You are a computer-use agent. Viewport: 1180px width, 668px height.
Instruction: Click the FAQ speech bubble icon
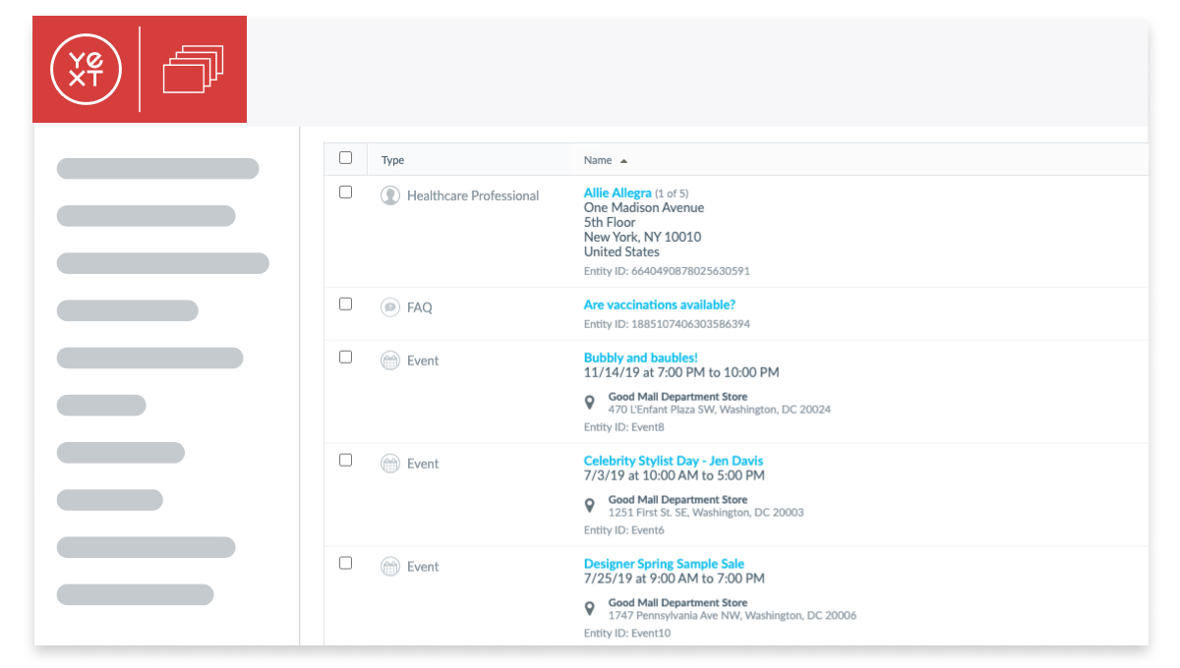(x=390, y=307)
